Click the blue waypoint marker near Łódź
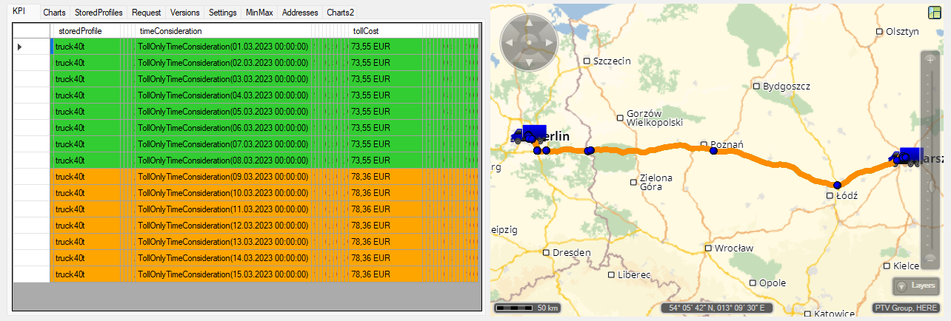This screenshot has height=321, width=951. click(837, 185)
